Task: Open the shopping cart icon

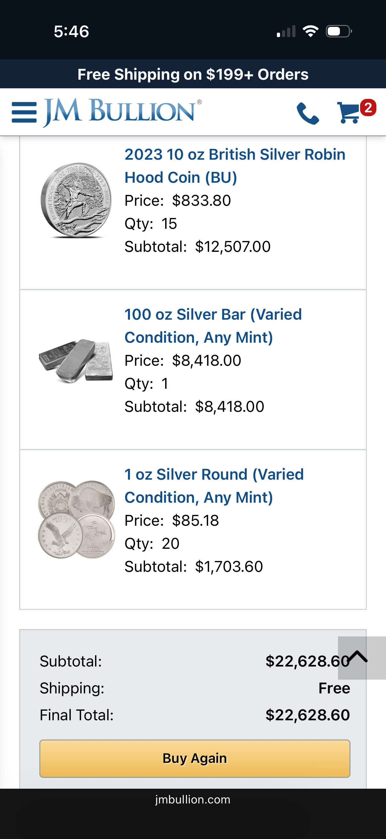Action: tap(349, 113)
